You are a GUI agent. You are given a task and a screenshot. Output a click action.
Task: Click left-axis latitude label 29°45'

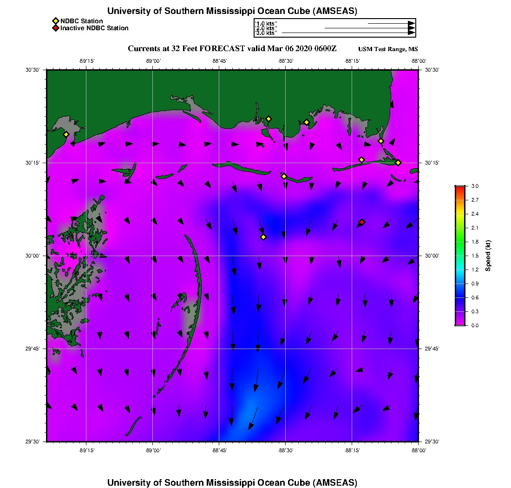(32, 349)
